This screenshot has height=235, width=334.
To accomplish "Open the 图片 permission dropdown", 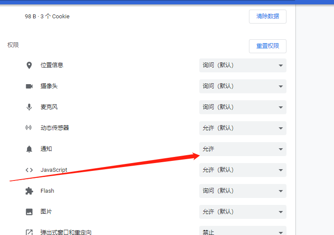I will pyautogui.click(x=242, y=212).
